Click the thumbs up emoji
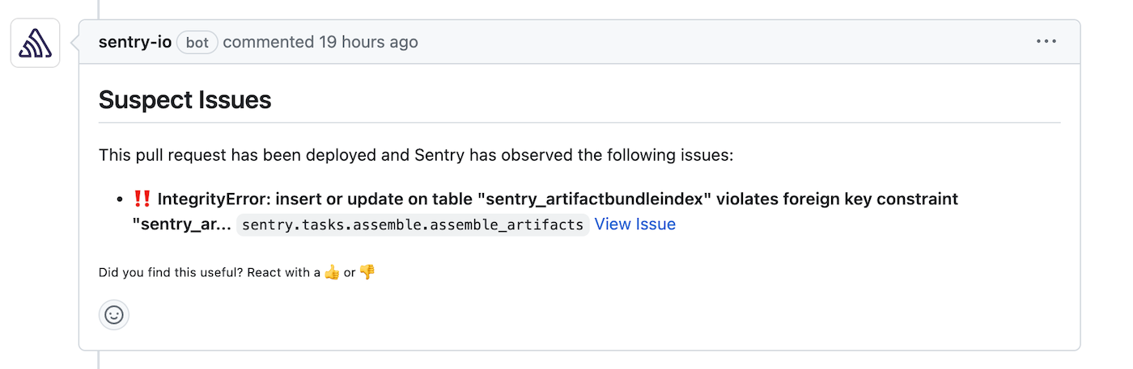Screen dimensions: 1133x369 click(x=332, y=272)
